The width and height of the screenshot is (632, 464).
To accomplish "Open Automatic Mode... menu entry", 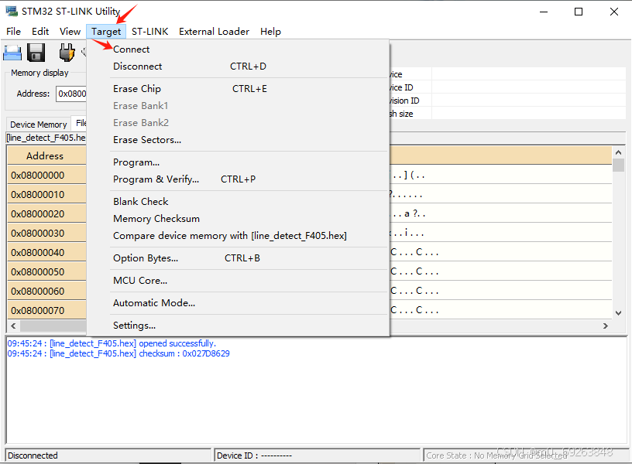I will pos(238,303).
